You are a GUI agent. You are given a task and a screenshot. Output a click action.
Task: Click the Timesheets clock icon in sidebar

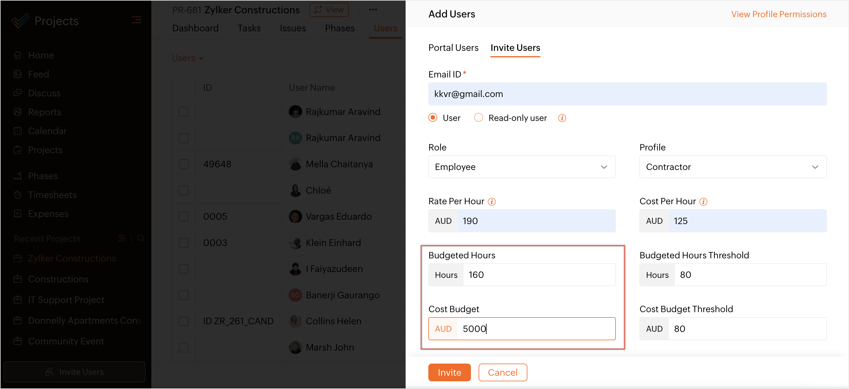(18, 195)
